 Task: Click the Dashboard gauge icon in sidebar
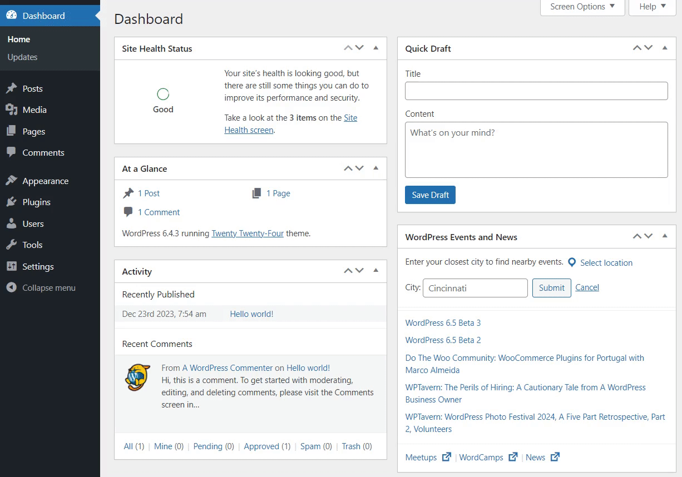[x=11, y=16]
